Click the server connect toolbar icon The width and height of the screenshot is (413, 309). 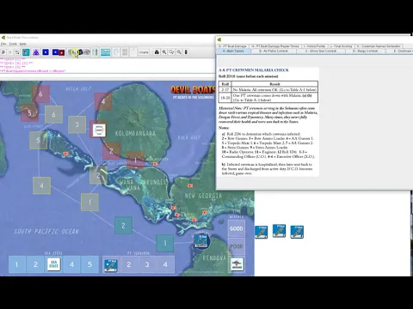point(17,52)
